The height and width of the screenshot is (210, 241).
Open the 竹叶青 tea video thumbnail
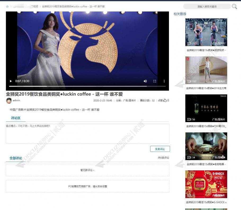click(x=206, y=108)
